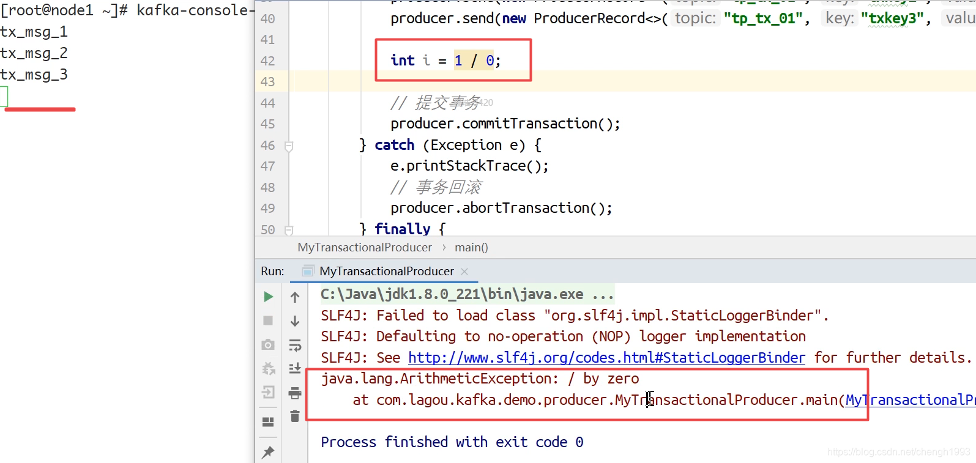Click the kafka-console command in terminal

coord(195,10)
